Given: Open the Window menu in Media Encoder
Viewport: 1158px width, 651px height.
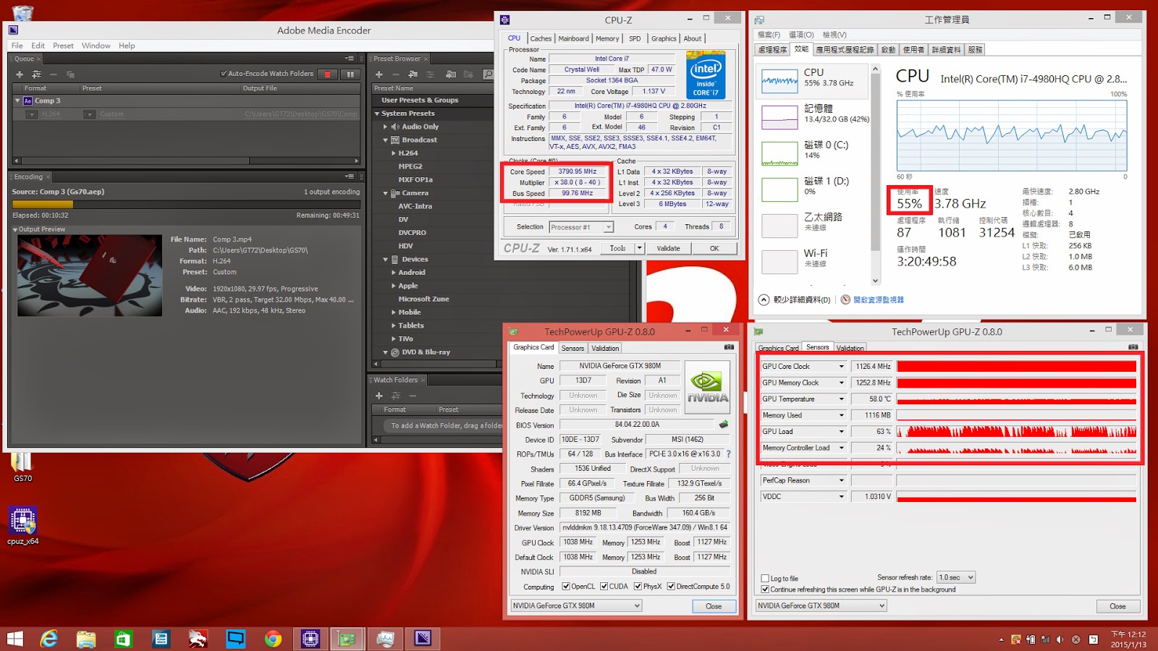Looking at the screenshot, I should pos(96,46).
